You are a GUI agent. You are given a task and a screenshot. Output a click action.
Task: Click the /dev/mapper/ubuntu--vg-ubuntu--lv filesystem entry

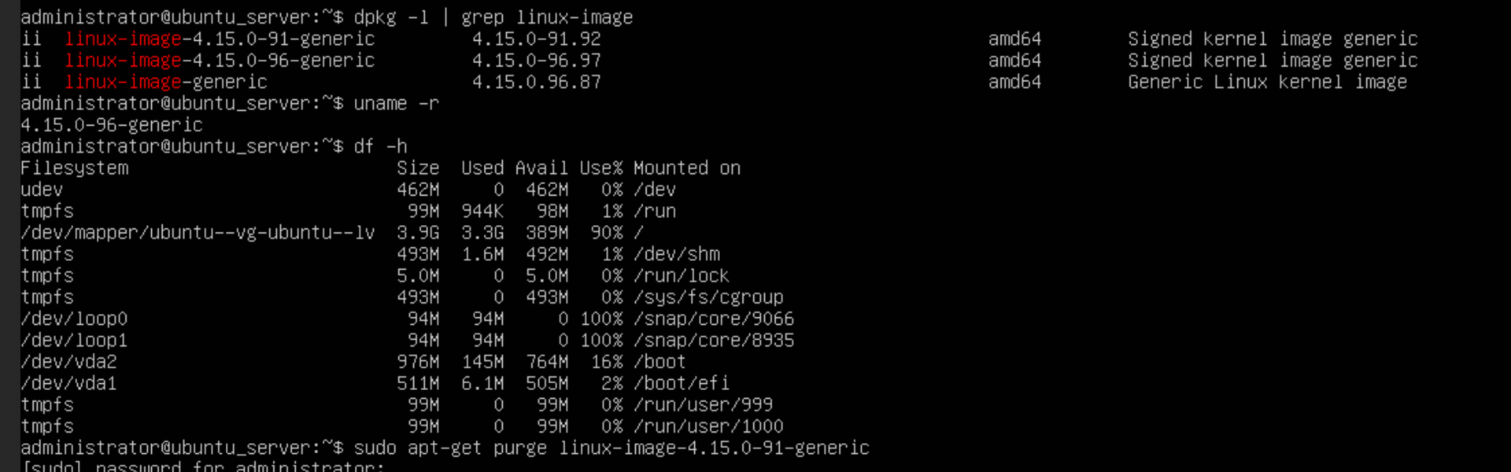click(198, 233)
